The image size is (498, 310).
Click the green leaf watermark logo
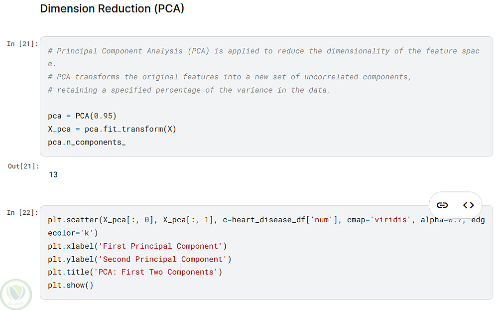[15, 294]
